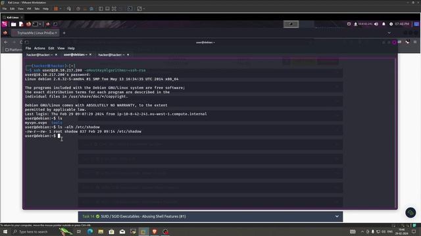Click the console view icon in VMware toolbar

click(x=130, y=9)
